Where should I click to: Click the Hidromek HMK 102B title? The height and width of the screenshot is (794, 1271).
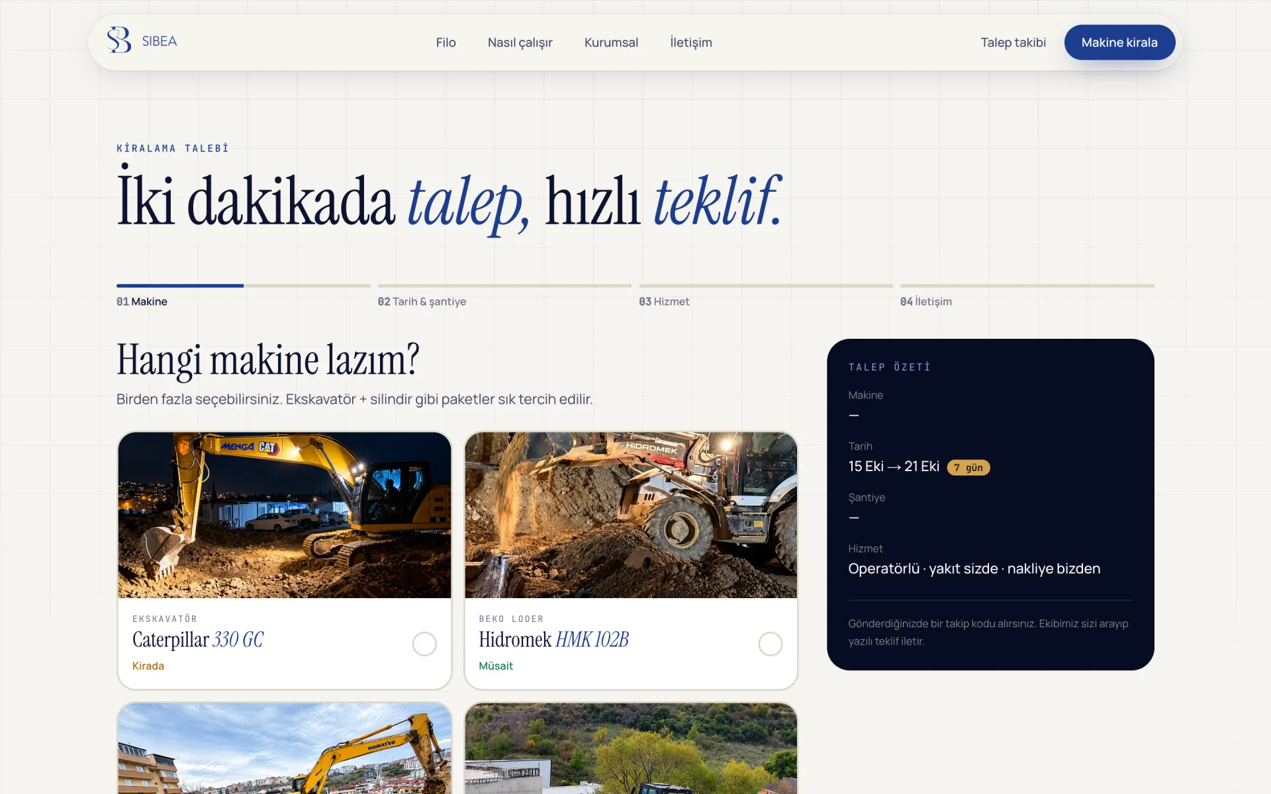(x=553, y=640)
